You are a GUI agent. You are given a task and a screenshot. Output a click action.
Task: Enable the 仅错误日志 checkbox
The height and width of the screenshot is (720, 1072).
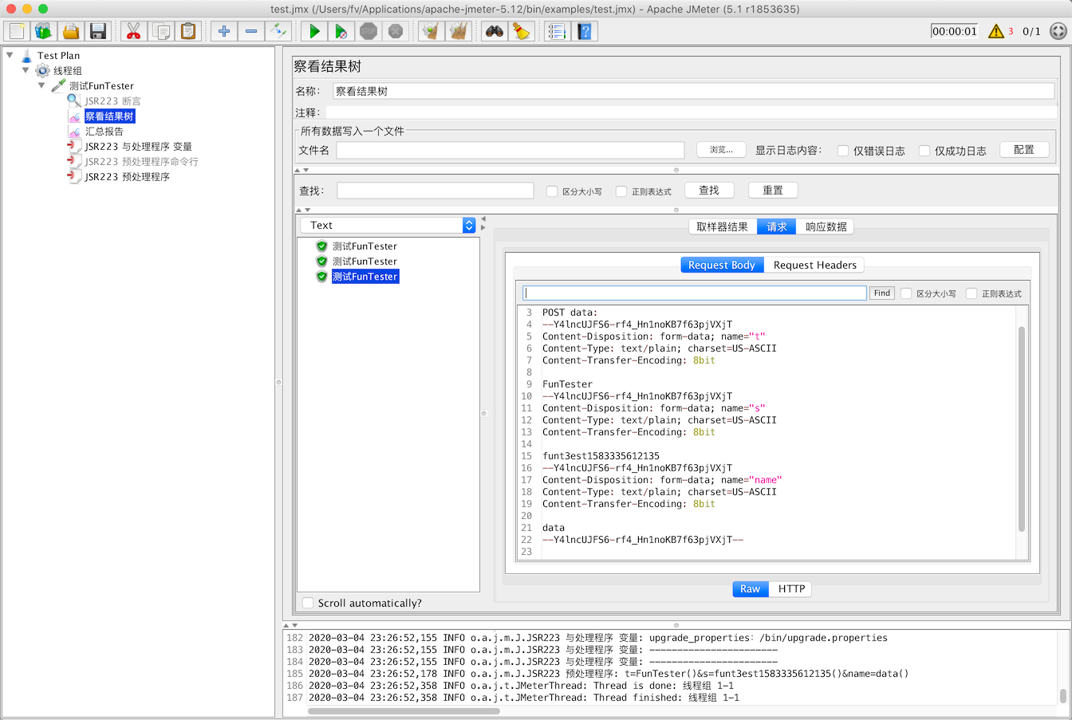point(843,151)
